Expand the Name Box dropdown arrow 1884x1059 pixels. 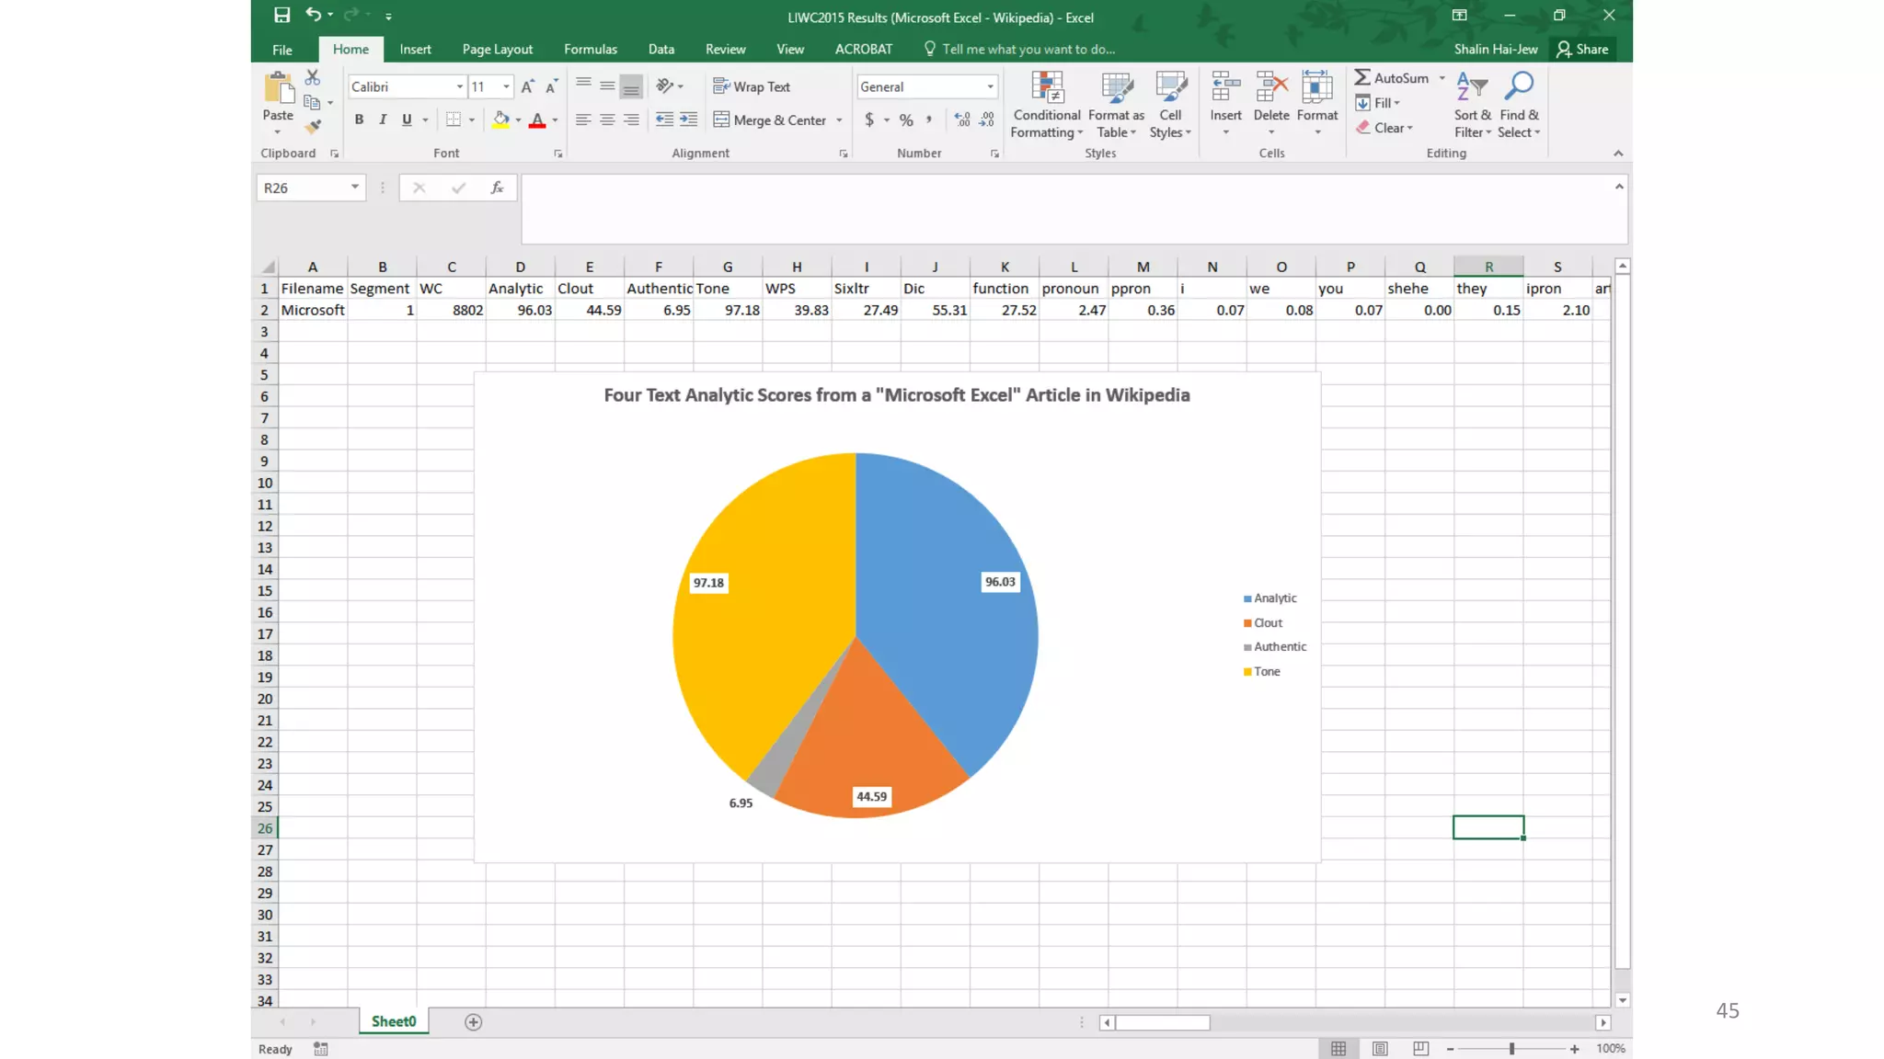point(354,188)
